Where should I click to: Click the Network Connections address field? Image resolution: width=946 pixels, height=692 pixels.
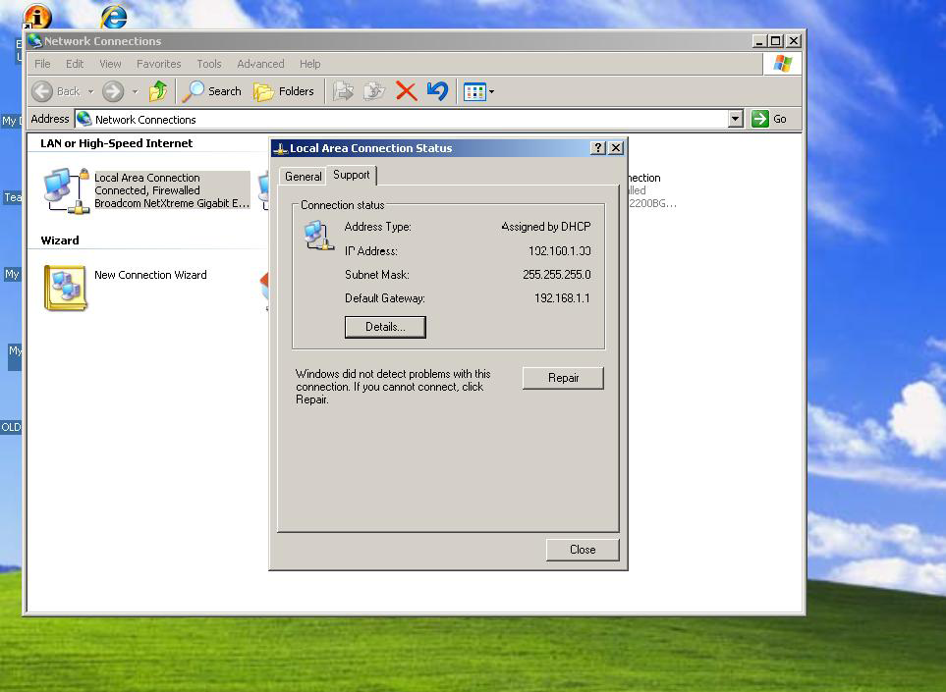pyautogui.click(x=403, y=119)
